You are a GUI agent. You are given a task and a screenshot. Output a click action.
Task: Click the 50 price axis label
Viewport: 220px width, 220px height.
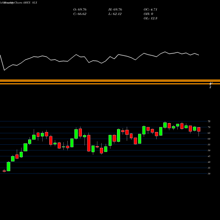pyautogui.click(x=209, y=150)
